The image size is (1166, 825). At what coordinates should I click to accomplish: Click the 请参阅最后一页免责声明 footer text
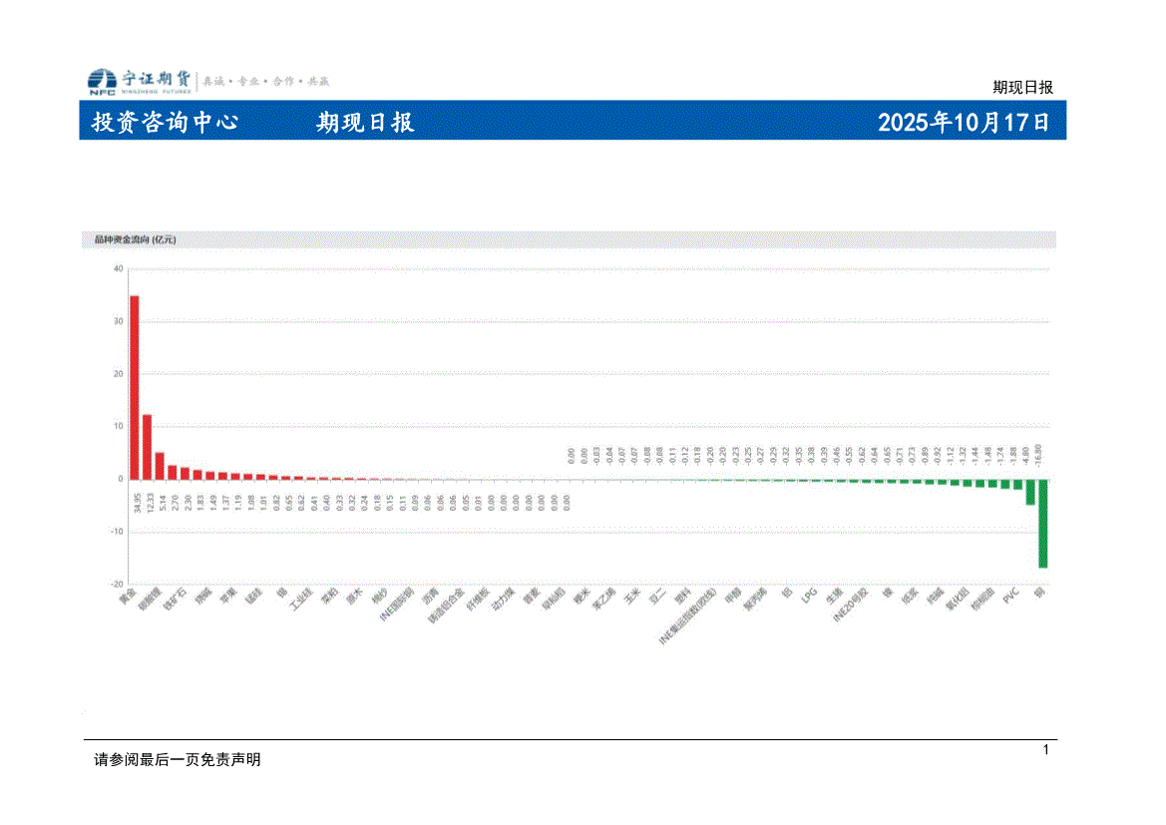[x=178, y=759]
